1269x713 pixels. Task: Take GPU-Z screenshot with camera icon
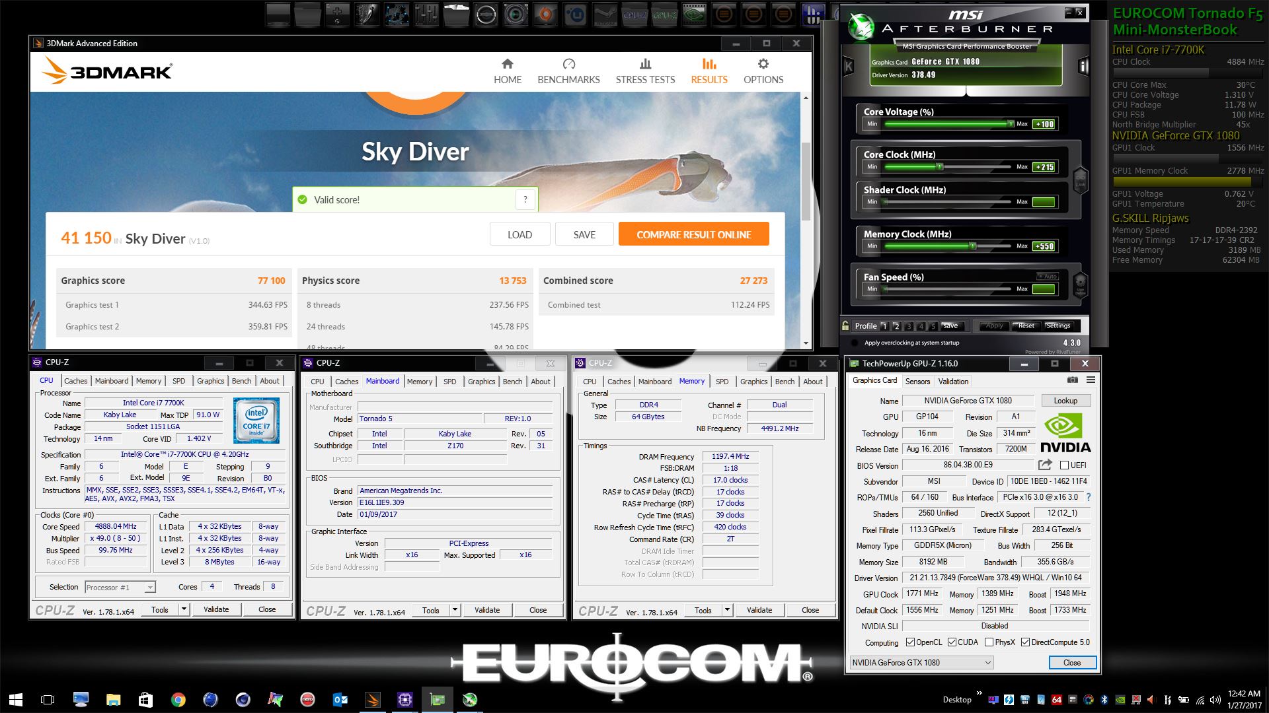[x=1072, y=380]
